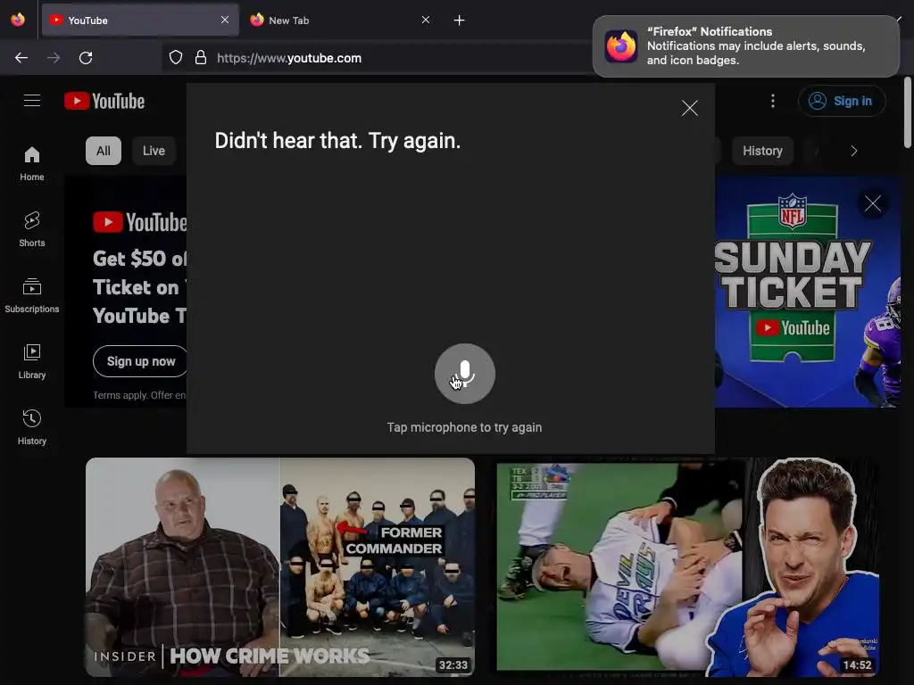This screenshot has width=914, height=685.
Task: Close the New Tab tab
Action: point(426,20)
